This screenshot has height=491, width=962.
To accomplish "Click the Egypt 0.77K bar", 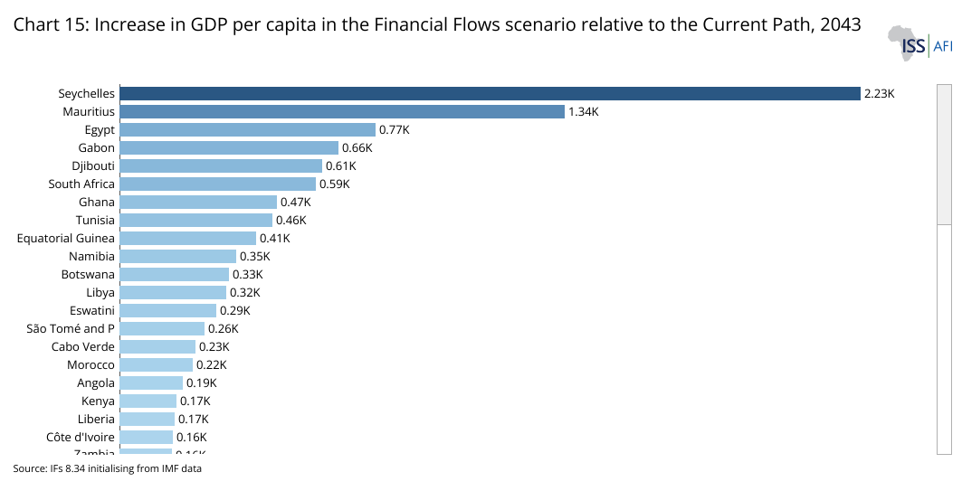I will (247, 129).
